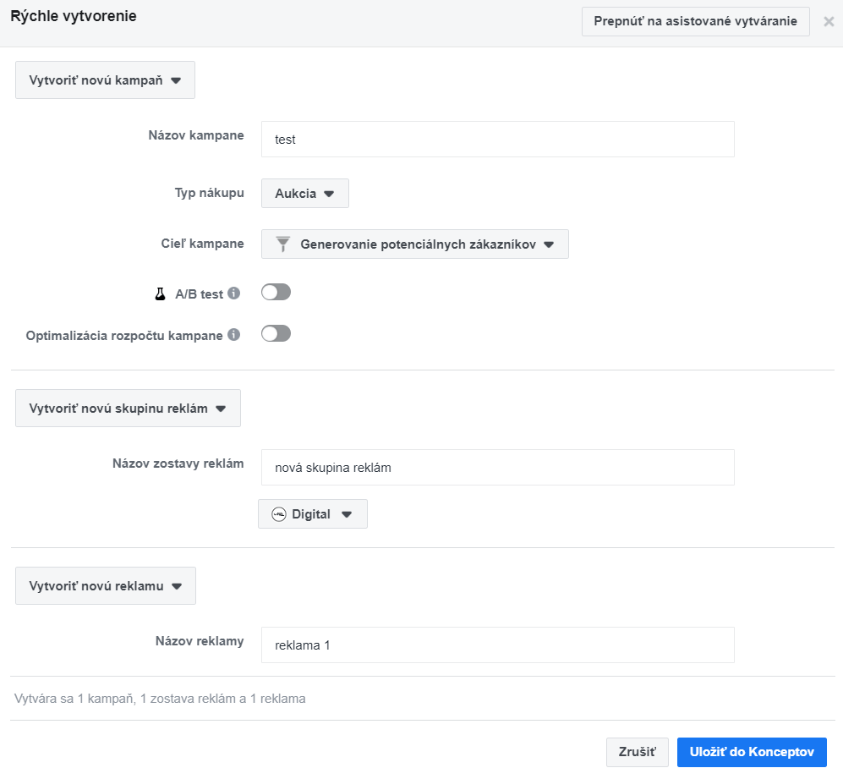
Task: Click Uložiť do Konceptov button
Action: point(751,752)
